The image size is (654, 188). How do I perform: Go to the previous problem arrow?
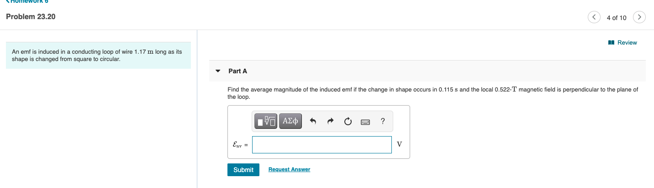(x=594, y=17)
